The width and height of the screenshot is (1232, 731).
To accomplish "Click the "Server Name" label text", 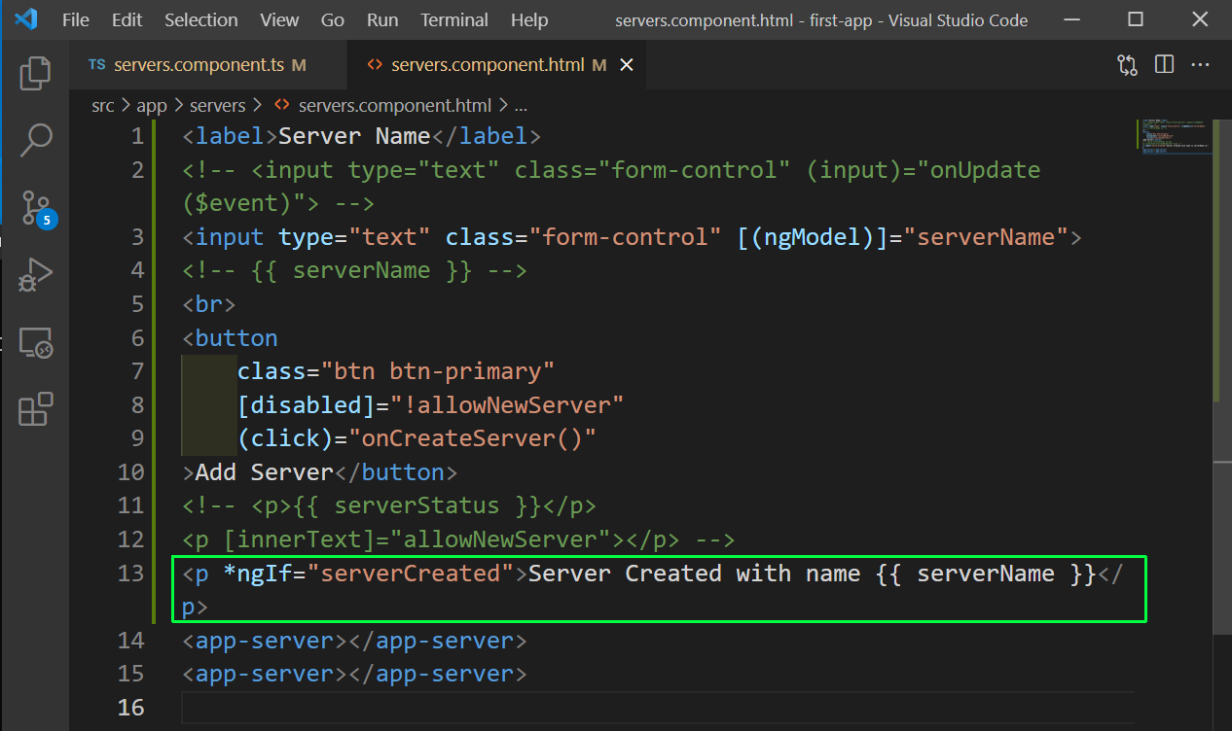I will (354, 136).
